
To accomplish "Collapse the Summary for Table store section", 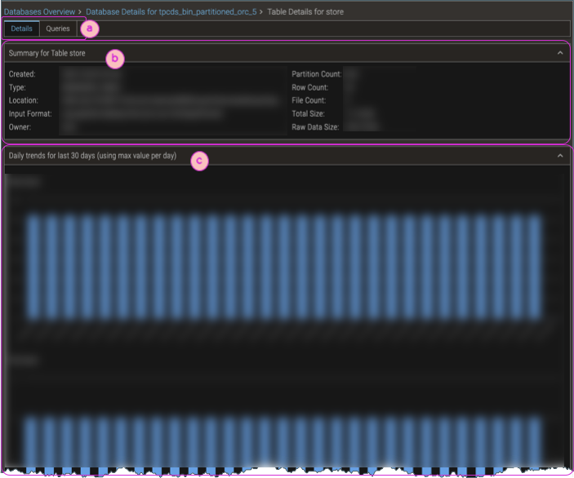I will point(560,53).
